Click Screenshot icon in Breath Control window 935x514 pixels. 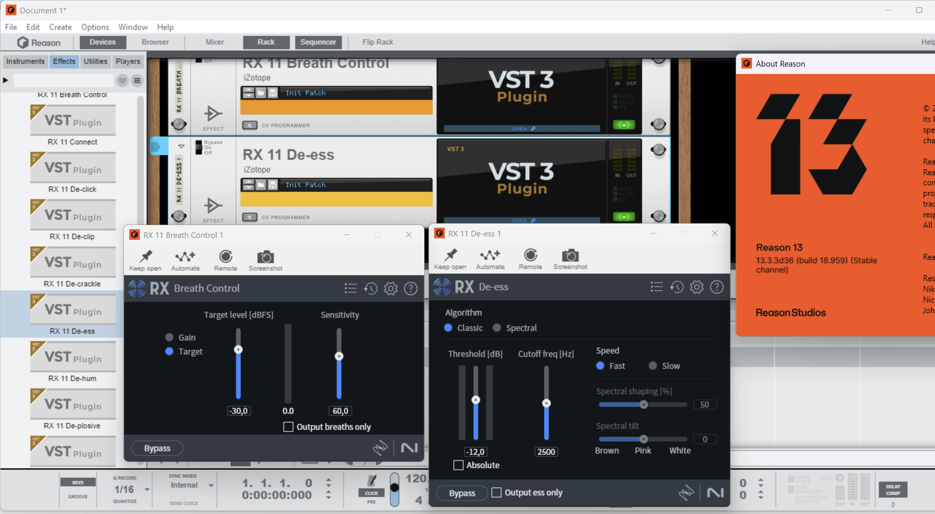click(265, 257)
